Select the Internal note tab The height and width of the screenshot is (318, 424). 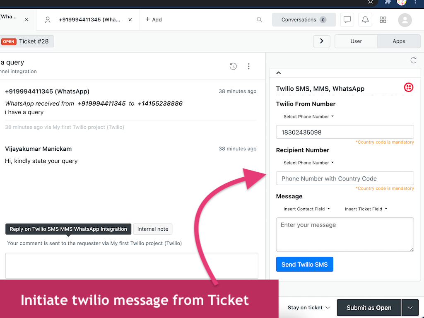coord(153,229)
